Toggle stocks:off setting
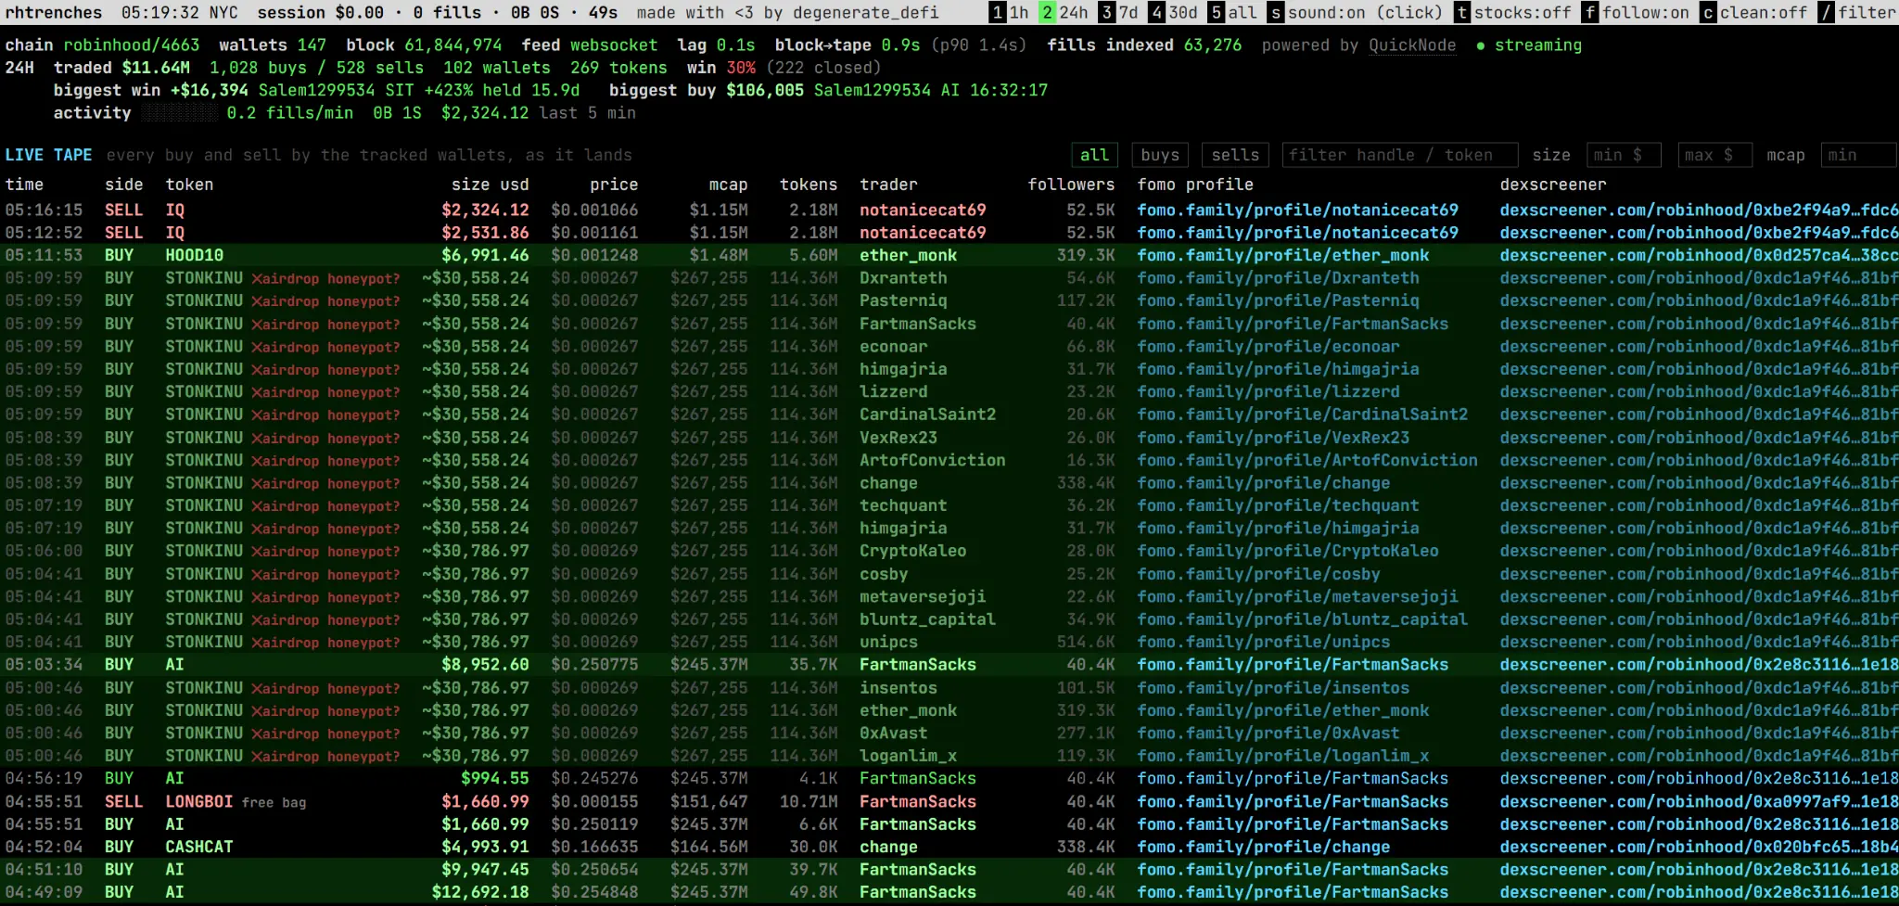1899x906 pixels. point(1512,12)
